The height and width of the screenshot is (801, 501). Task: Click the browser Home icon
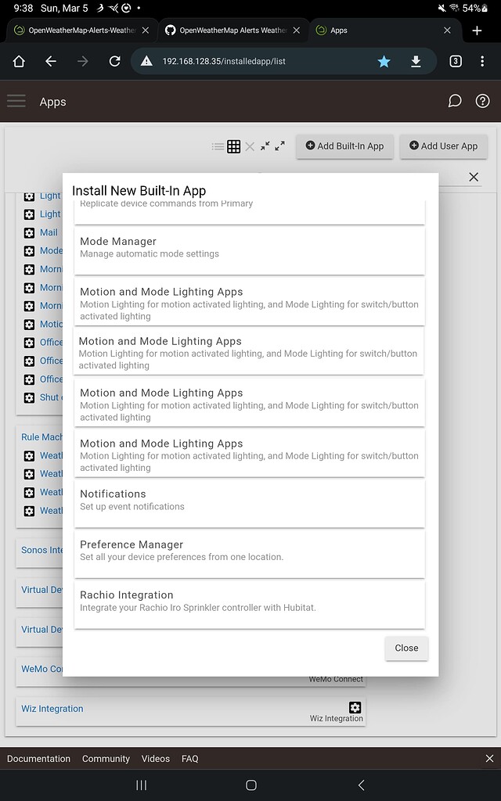point(18,60)
